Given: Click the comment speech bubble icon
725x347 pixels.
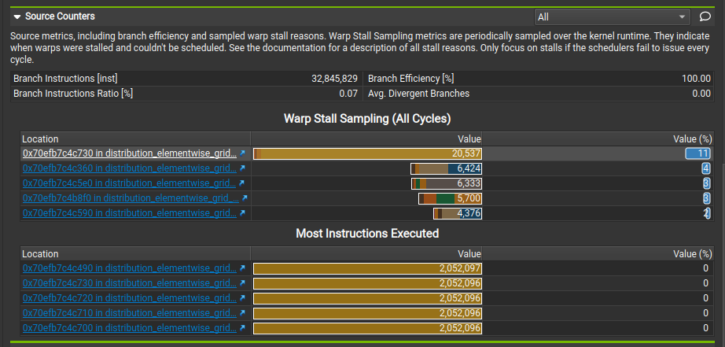Looking at the screenshot, I should pos(705,17).
